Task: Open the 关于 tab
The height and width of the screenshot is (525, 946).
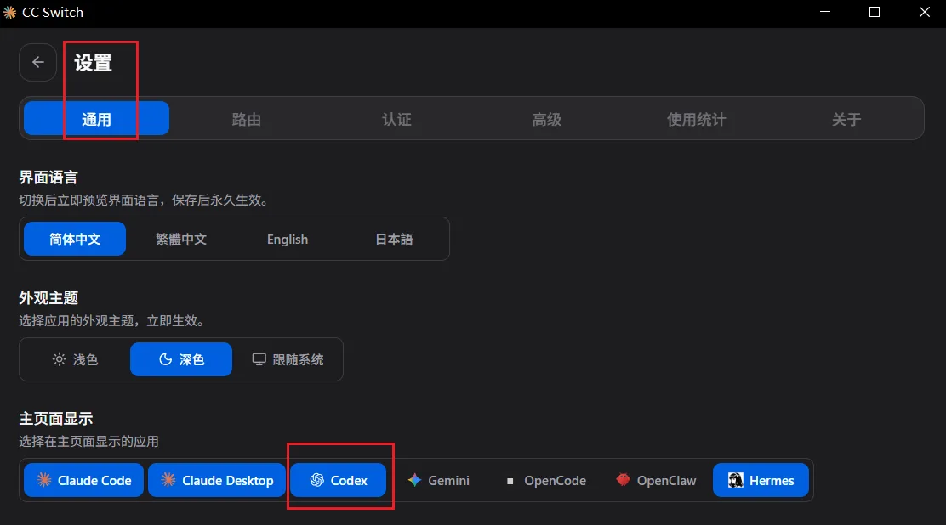Action: [846, 119]
